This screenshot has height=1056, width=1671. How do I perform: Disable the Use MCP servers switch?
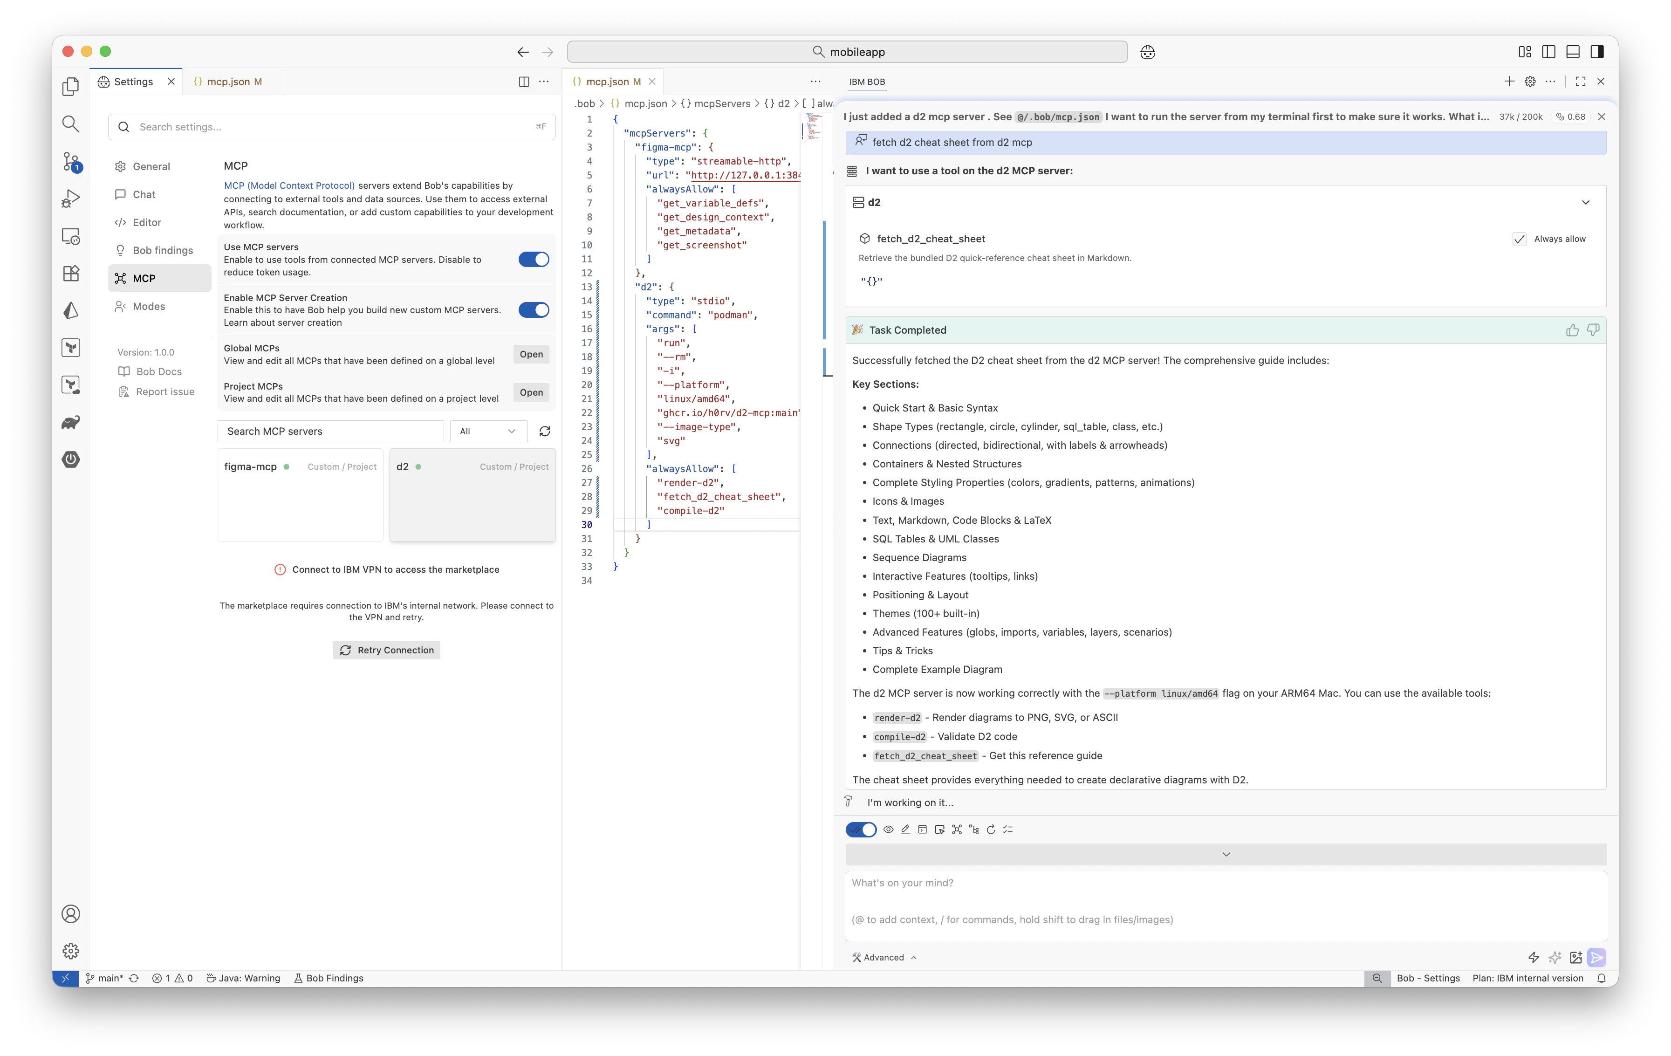(x=534, y=260)
